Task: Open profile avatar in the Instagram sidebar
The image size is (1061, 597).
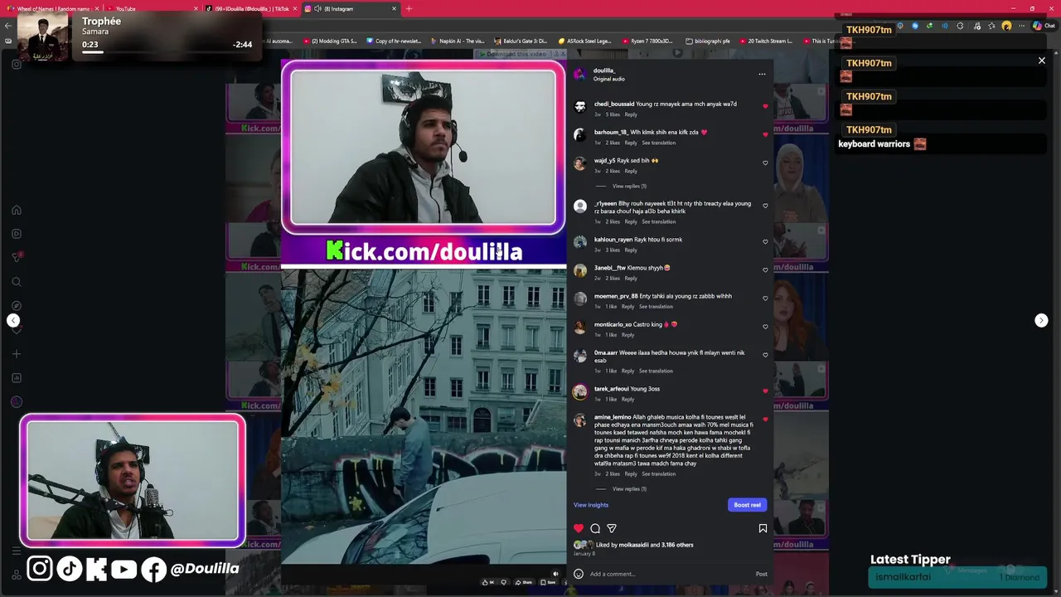Action: 16,402
